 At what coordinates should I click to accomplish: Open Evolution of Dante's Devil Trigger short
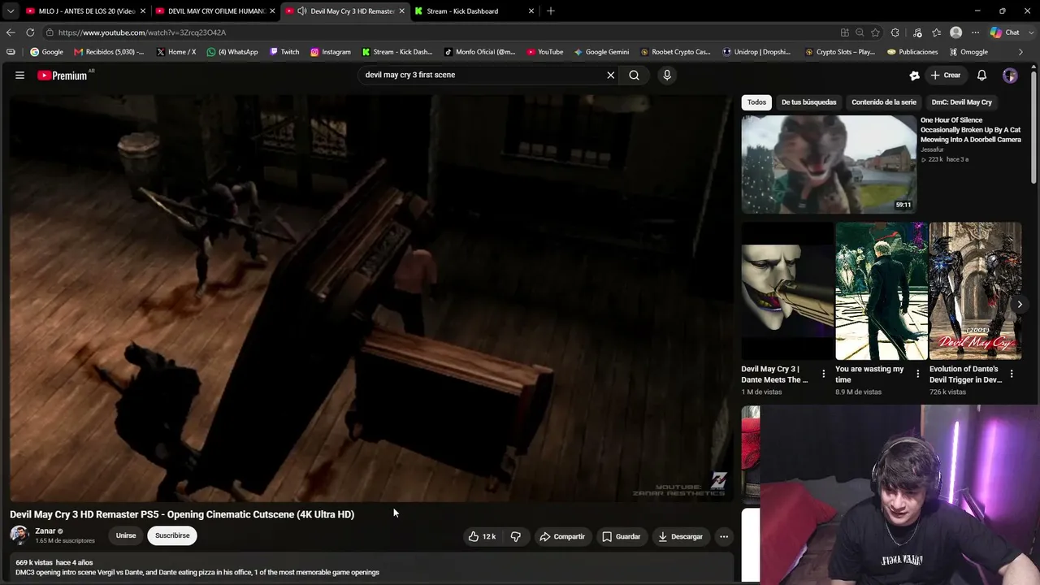pos(975,291)
